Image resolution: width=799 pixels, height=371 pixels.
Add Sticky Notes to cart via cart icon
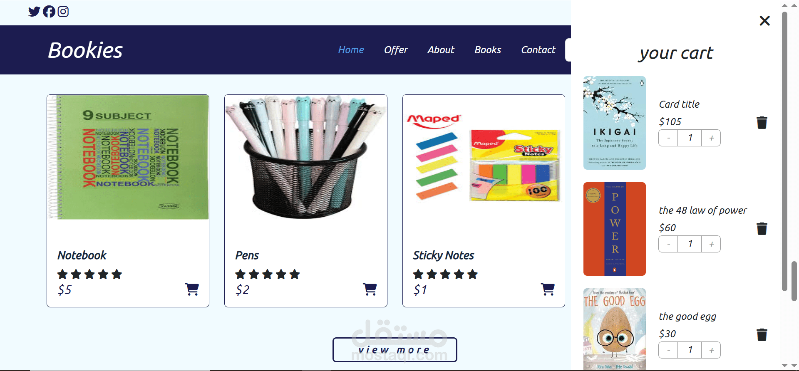click(548, 289)
